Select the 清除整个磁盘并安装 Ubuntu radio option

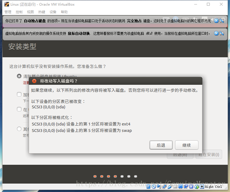point(19,76)
